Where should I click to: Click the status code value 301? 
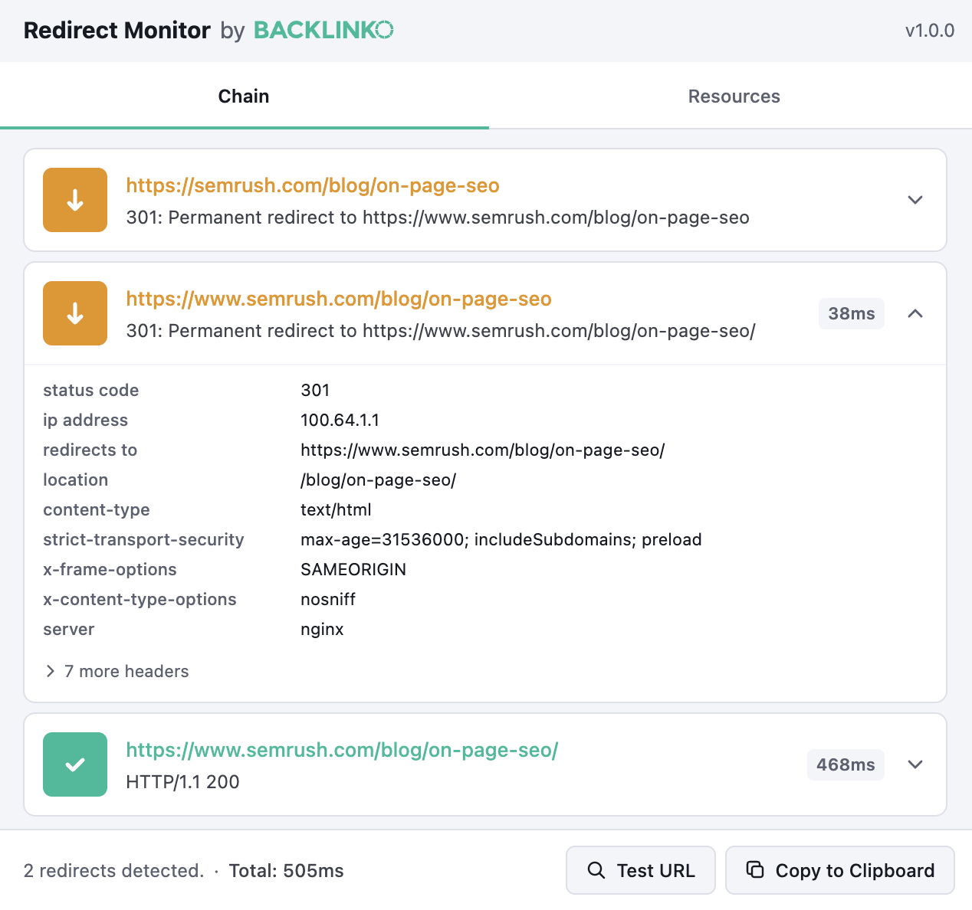(315, 390)
